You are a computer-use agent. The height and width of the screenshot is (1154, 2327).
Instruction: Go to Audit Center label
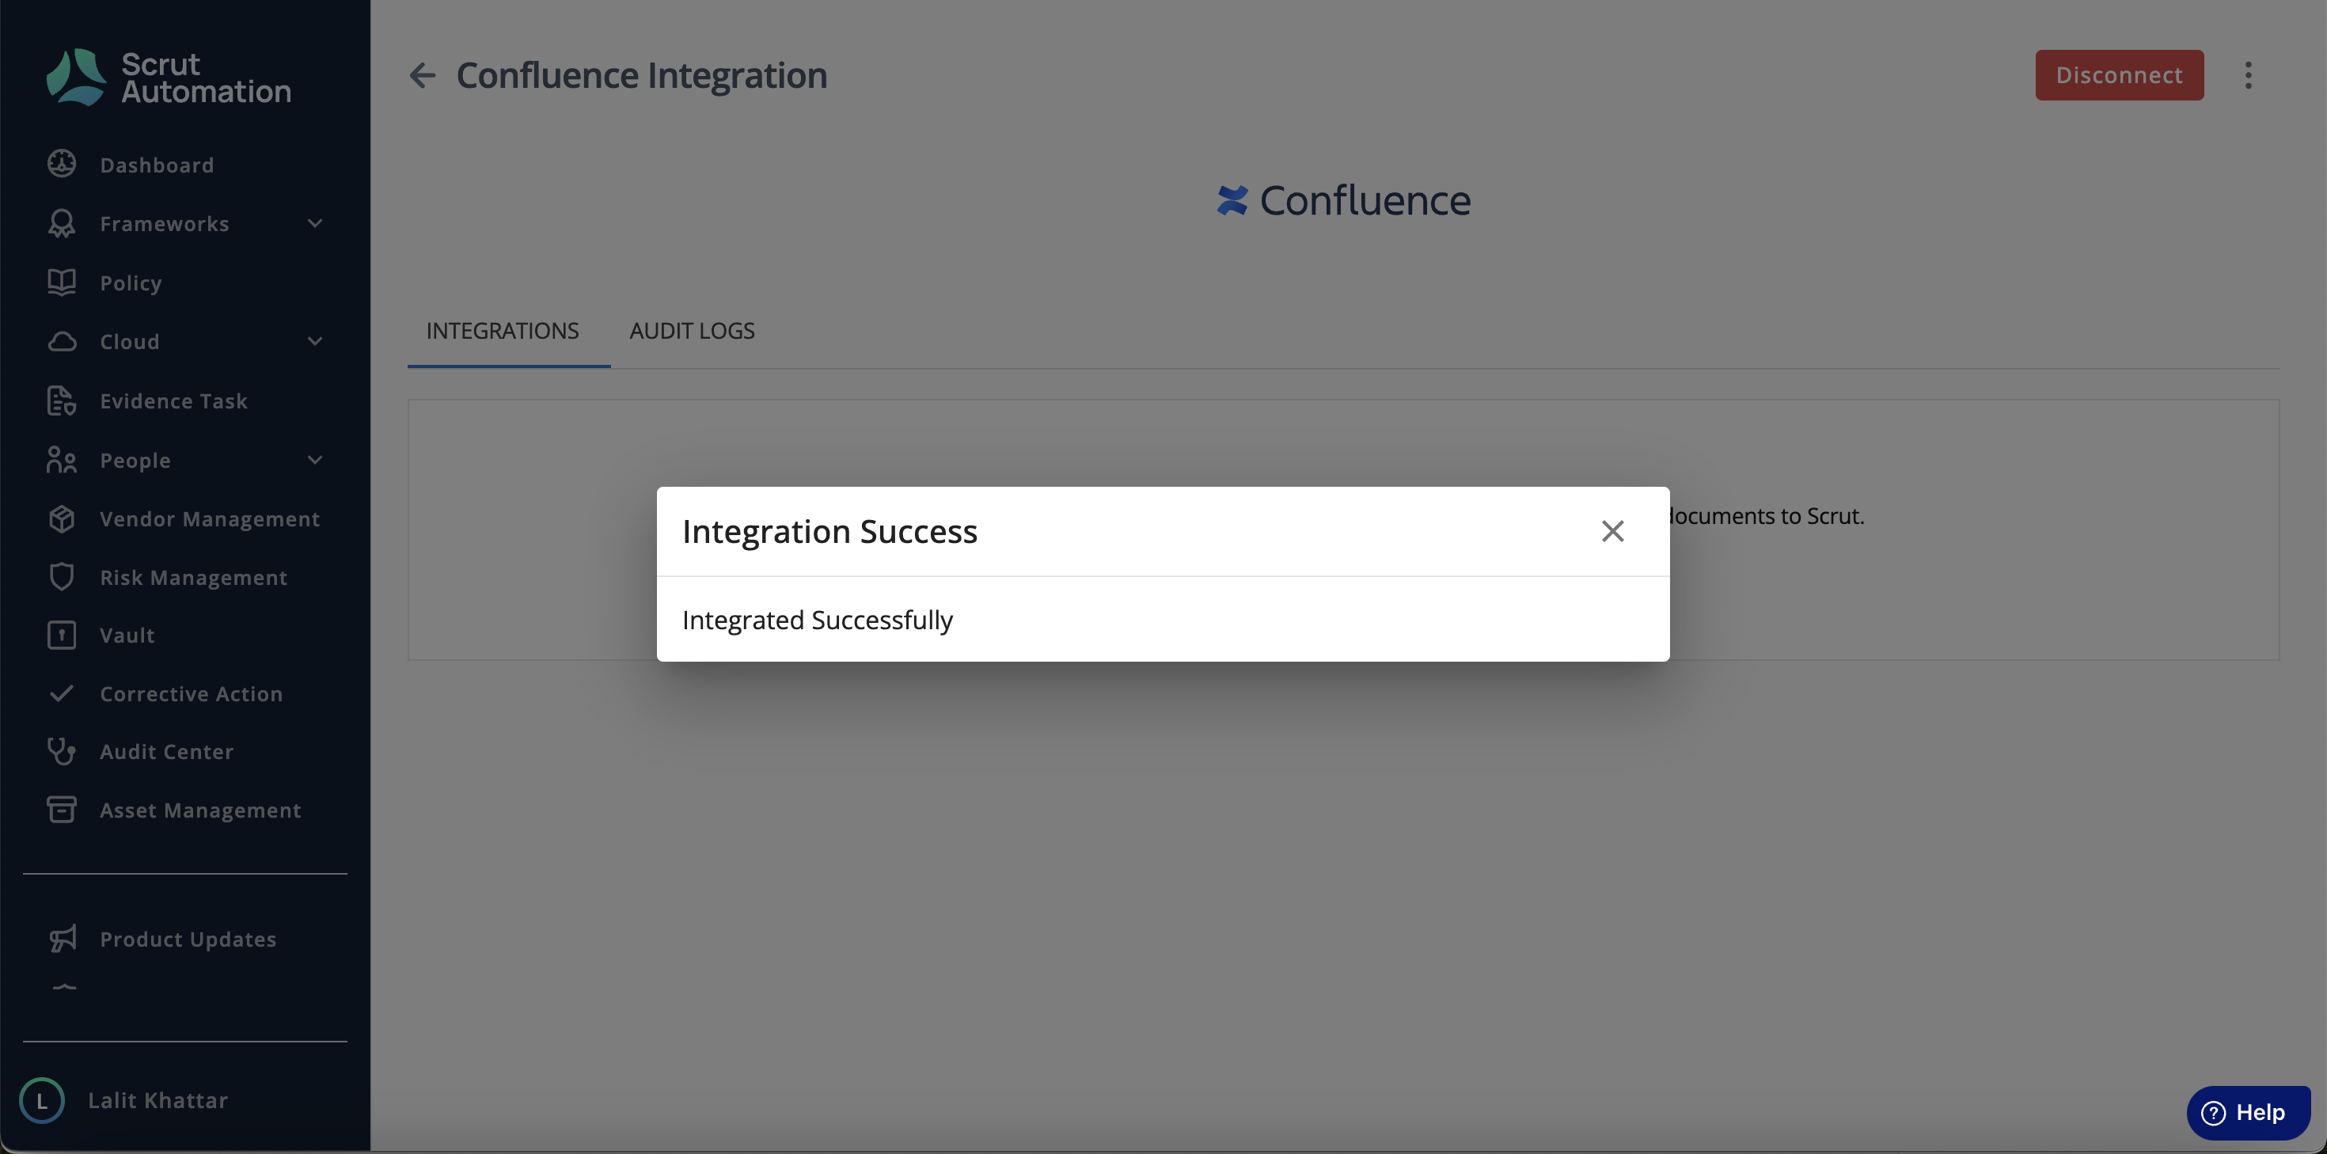click(167, 752)
